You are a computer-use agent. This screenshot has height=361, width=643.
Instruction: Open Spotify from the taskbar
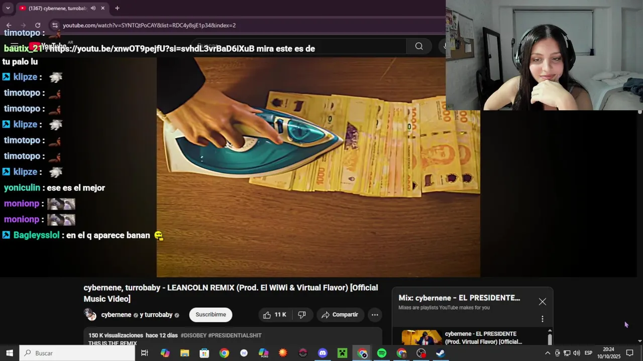(x=382, y=353)
